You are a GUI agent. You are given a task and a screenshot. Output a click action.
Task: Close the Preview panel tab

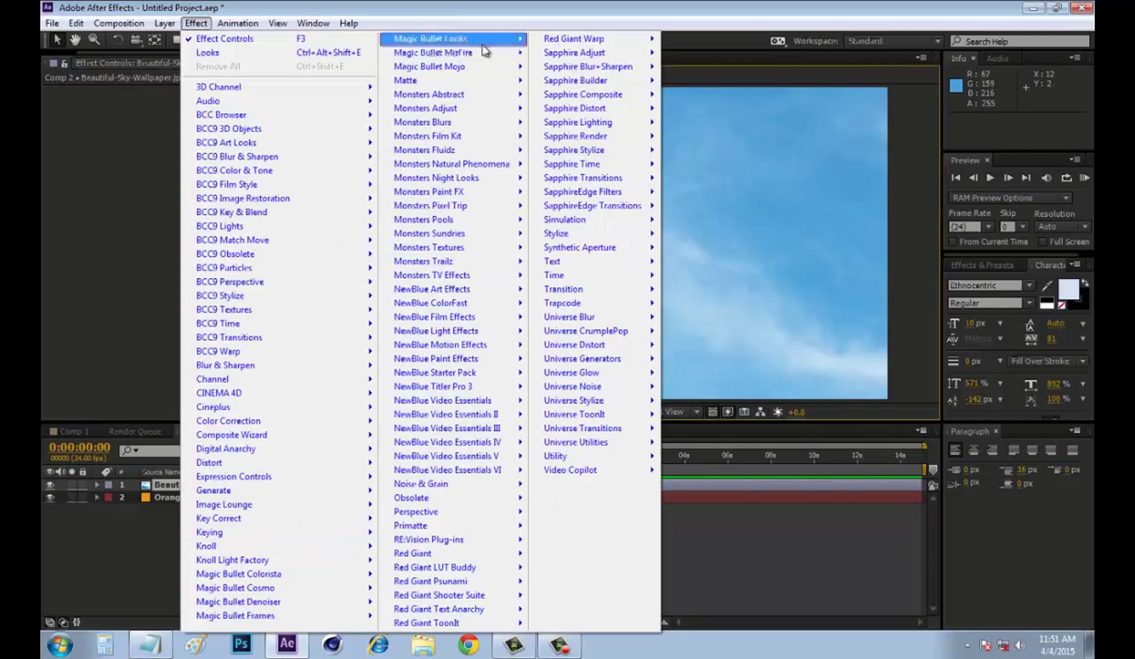click(x=987, y=160)
